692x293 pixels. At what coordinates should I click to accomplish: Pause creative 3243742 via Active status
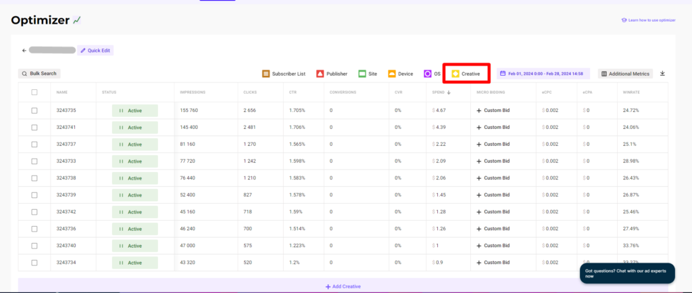tap(134, 212)
